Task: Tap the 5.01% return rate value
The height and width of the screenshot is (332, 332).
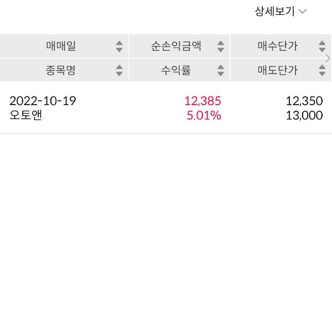Action: point(203,116)
